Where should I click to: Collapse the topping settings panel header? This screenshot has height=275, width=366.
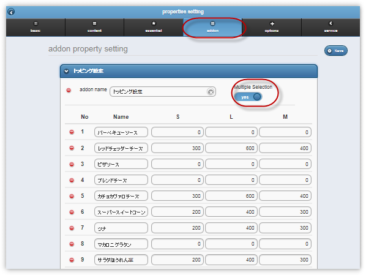click(189, 71)
